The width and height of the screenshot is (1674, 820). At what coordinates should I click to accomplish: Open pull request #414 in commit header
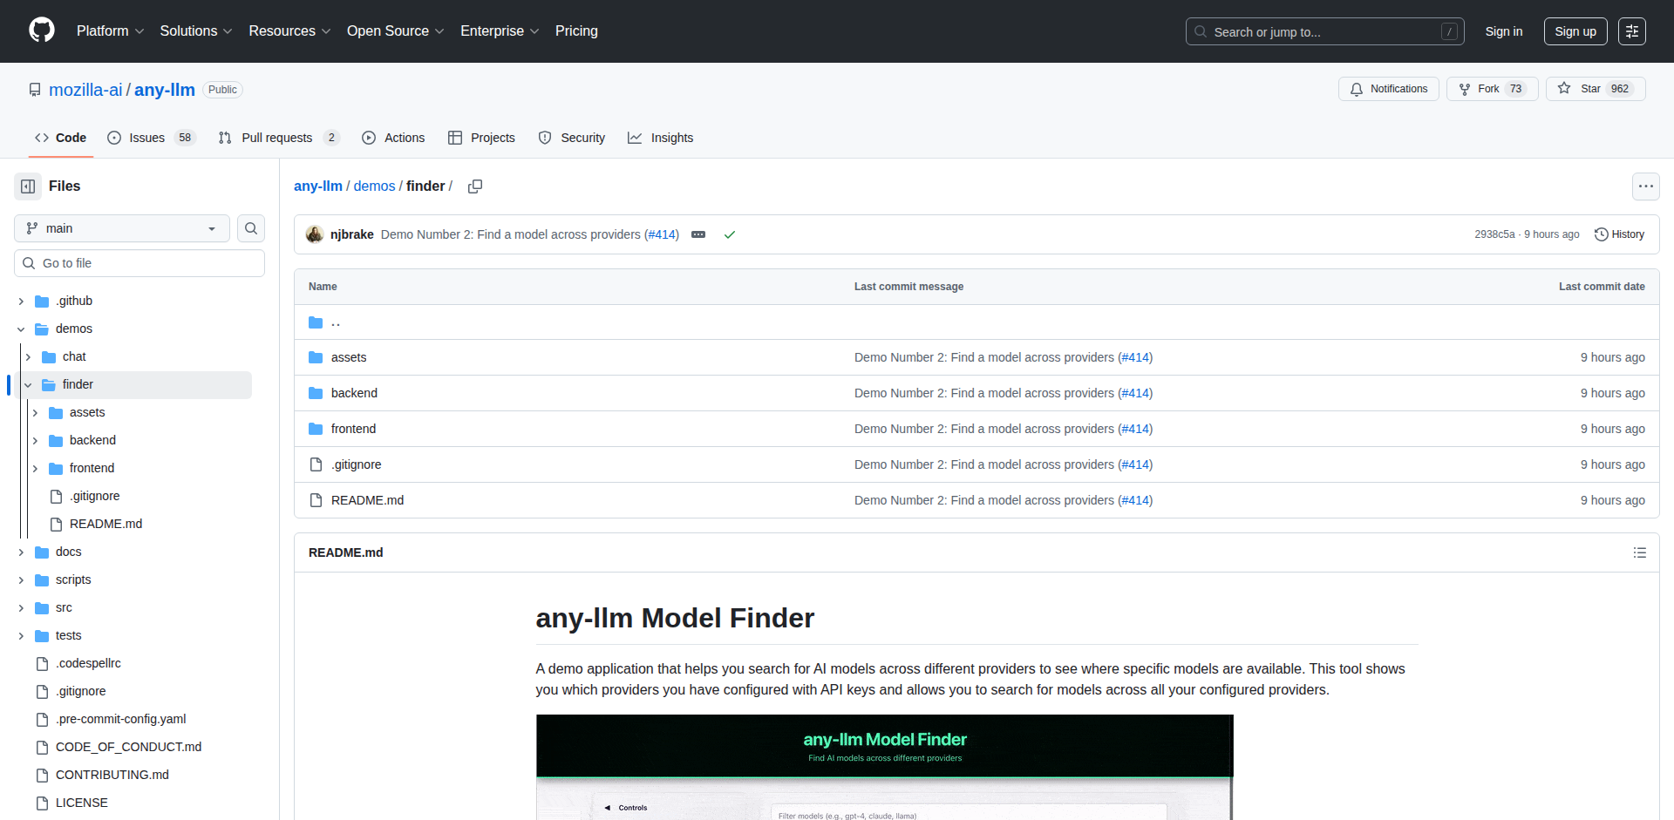(x=662, y=234)
